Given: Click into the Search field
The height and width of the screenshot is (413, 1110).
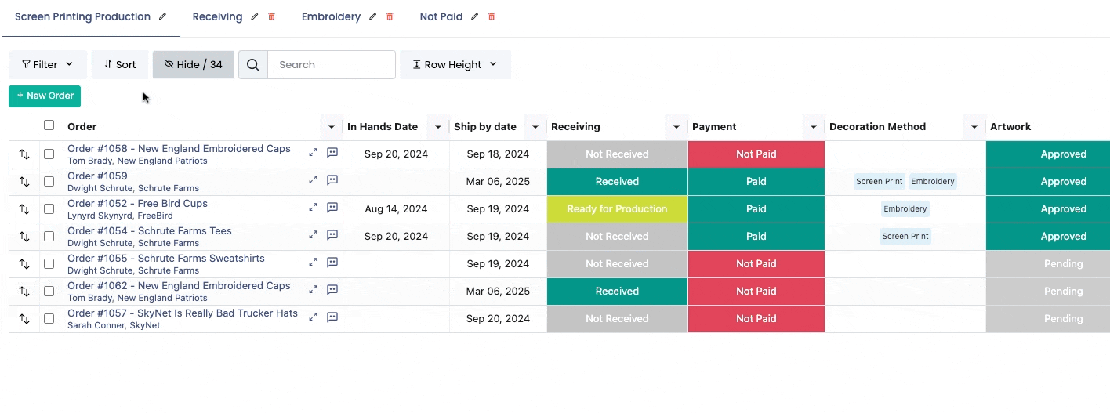Looking at the screenshot, I should tap(332, 65).
